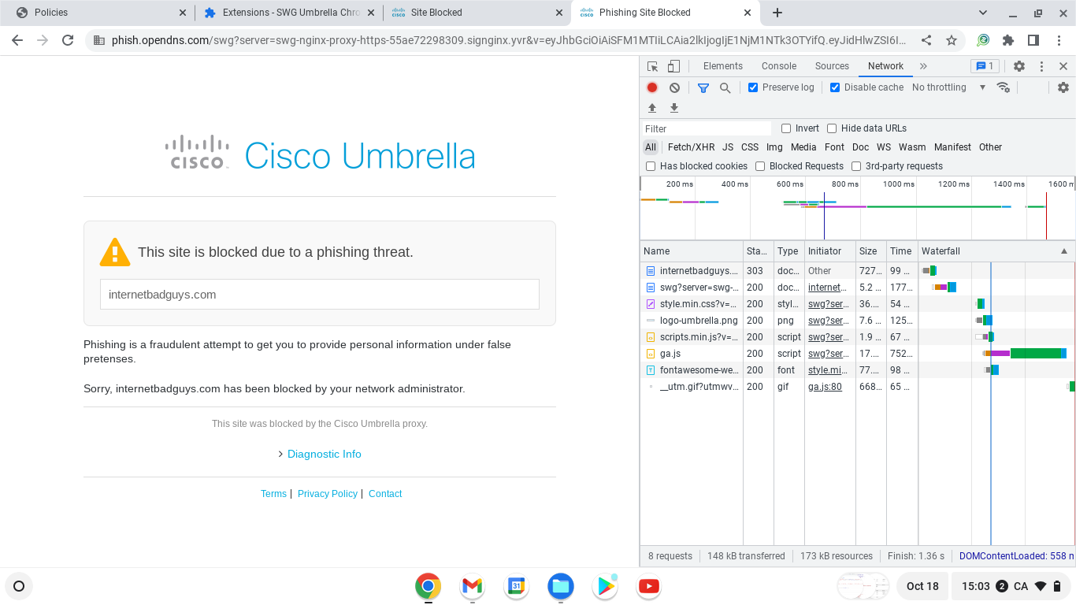Open DevTools three-dot menu

(x=1041, y=66)
